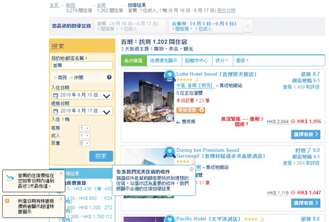Open the adults (成人) count dropdown
Viewport: 329px width, 222px height.
(x=84, y=135)
